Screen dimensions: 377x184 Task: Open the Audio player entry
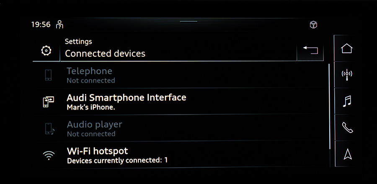(94, 128)
